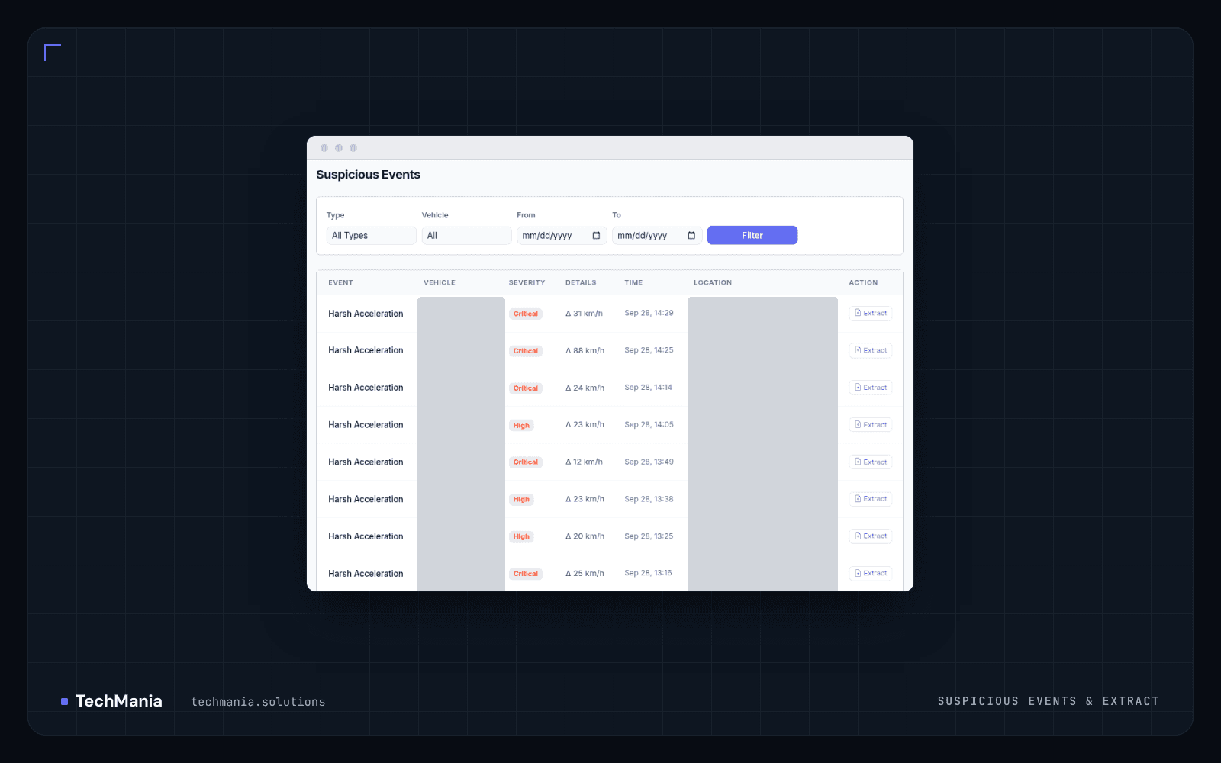This screenshot has width=1221, height=763.
Task: Extract the event at Sep 28, 13:38
Action: pos(871,499)
